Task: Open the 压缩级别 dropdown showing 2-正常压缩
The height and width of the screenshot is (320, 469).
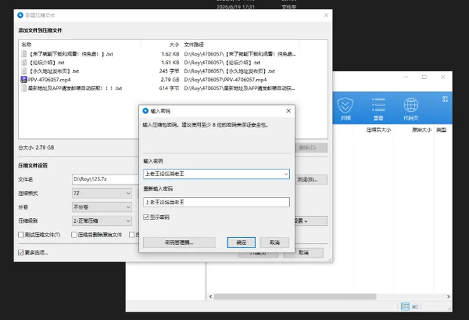Action: point(102,221)
